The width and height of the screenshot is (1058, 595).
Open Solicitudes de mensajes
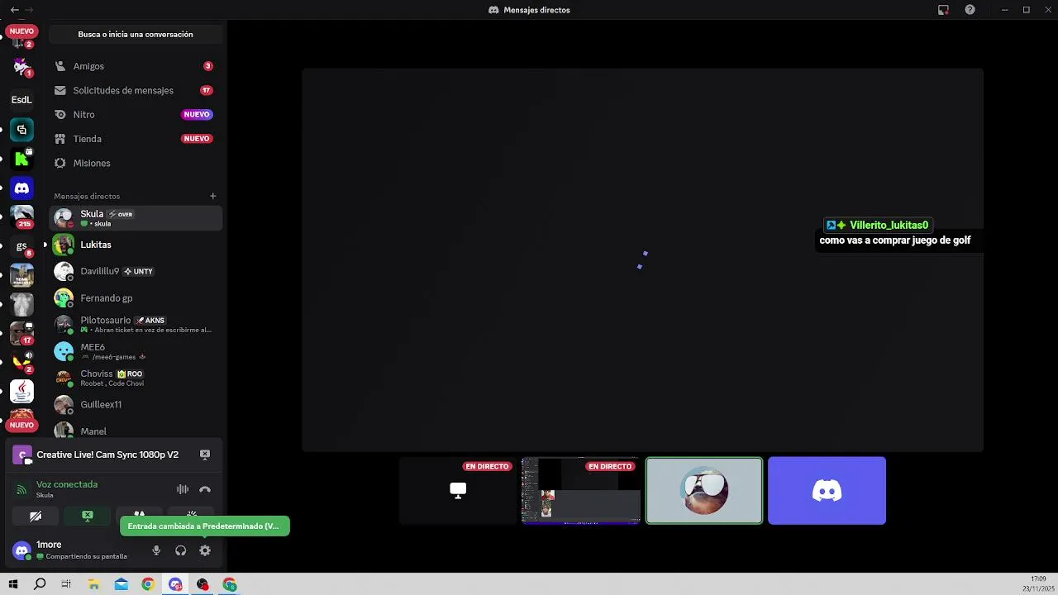(136, 90)
